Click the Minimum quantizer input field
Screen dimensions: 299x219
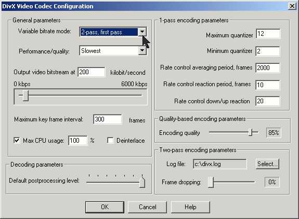(268, 51)
